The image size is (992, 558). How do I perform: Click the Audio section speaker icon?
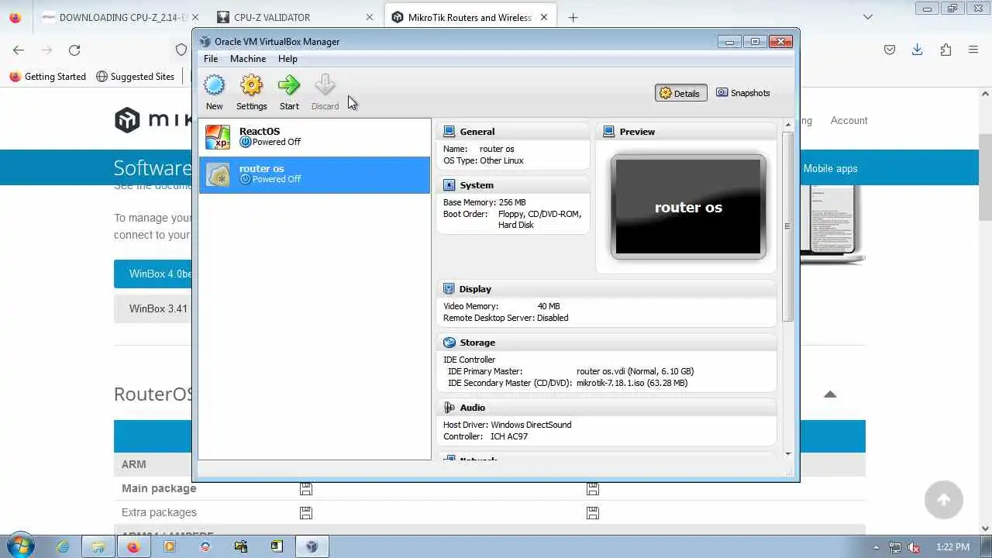(449, 408)
